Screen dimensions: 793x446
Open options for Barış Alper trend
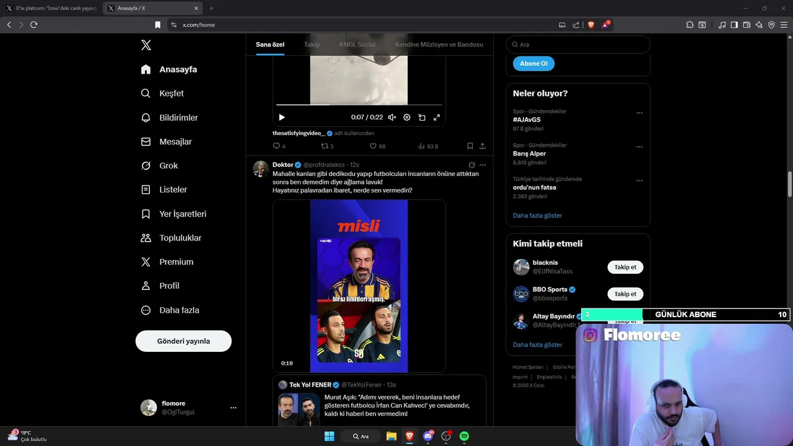coord(639,147)
